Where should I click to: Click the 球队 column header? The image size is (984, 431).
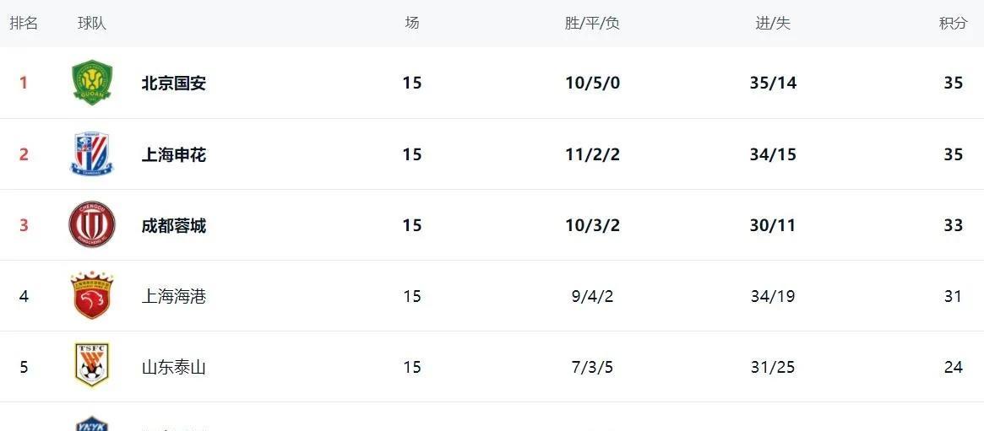click(x=91, y=23)
